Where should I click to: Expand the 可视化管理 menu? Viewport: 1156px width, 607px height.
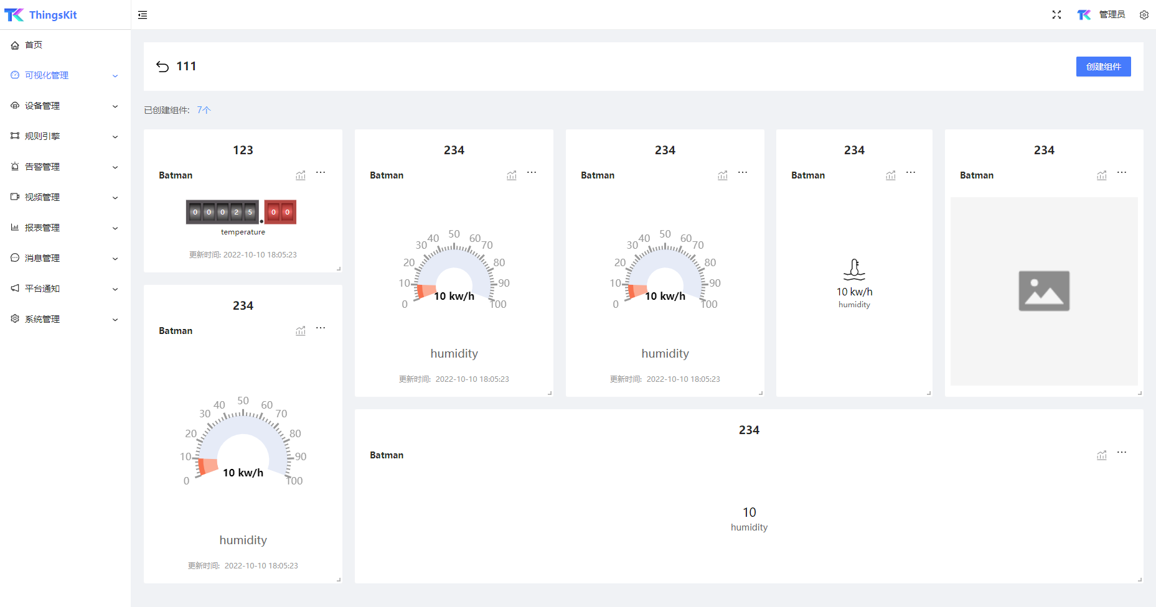pyautogui.click(x=65, y=75)
